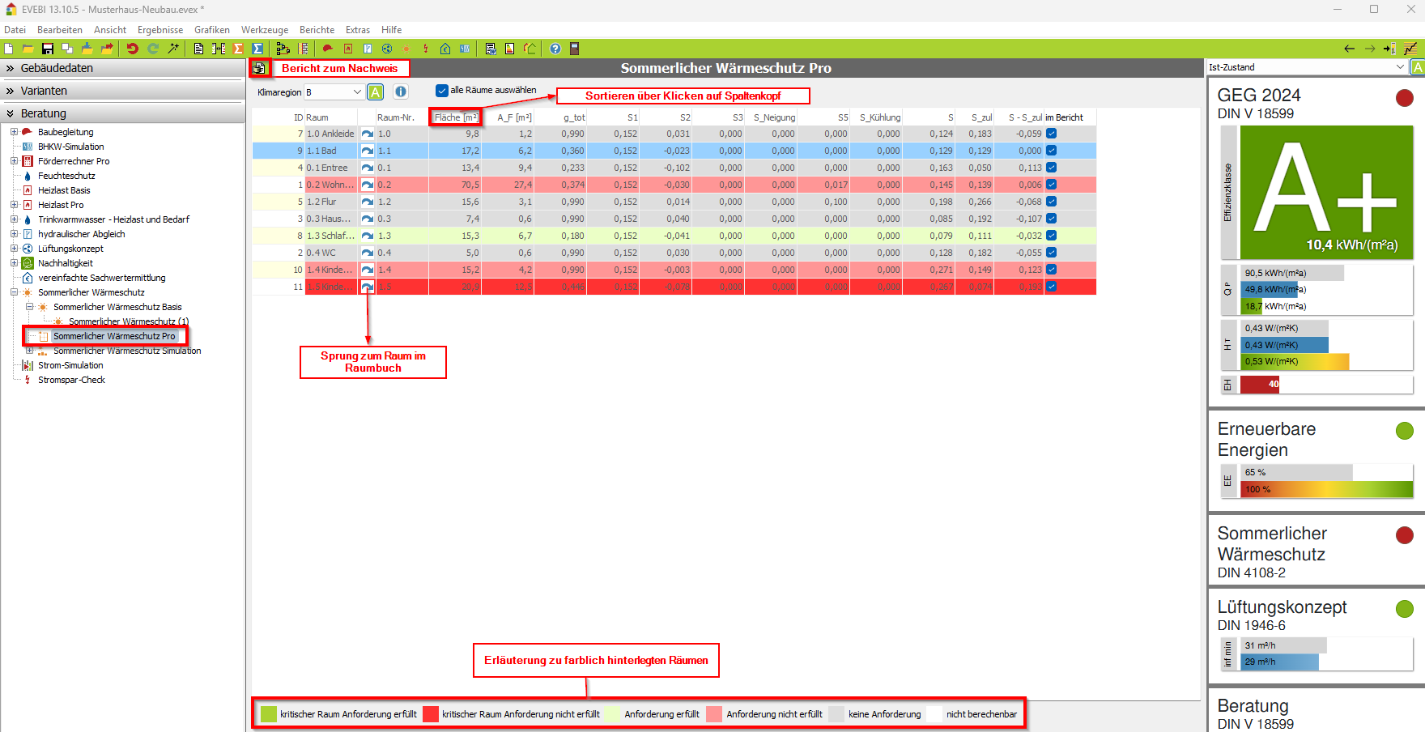Click the green A button next to Klimaregion
The width and height of the screenshot is (1425, 732).
point(376,91)
